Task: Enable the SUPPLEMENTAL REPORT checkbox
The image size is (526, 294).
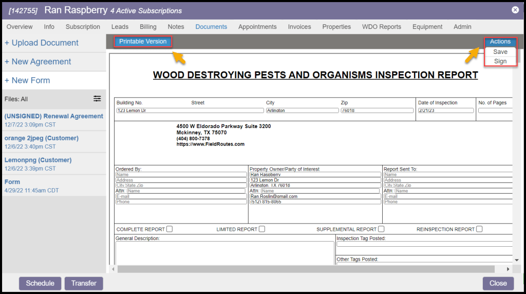Action: pos(381,229)
